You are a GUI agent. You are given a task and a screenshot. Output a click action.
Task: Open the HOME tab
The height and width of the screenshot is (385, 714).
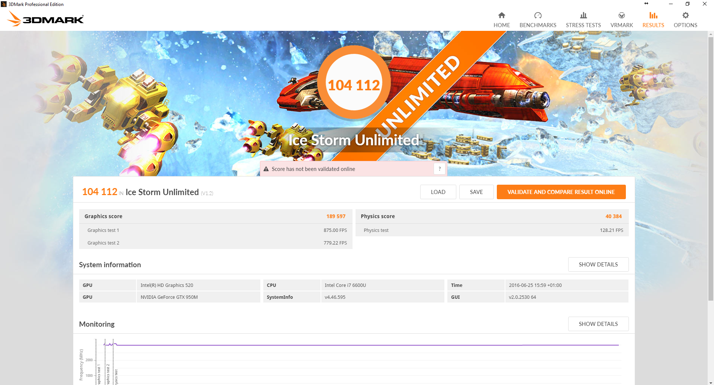(x=502, y=20)
